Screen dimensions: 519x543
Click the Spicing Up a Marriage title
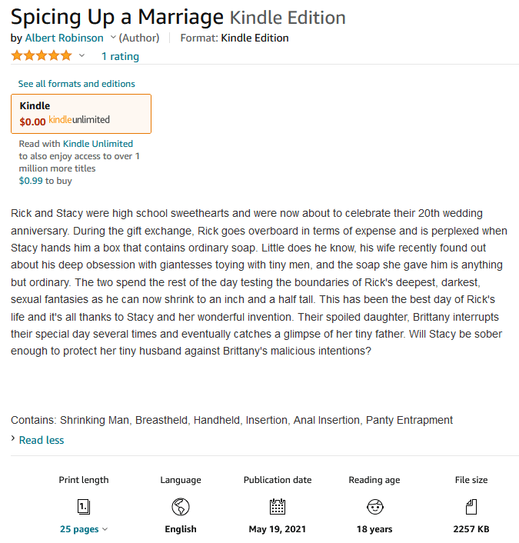pyautogui.click(x=117, y=16)
